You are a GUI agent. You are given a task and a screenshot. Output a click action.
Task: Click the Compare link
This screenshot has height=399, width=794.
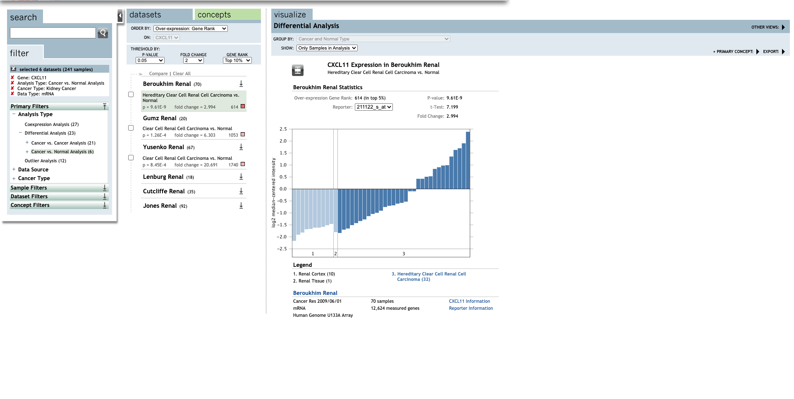point(158,74)
